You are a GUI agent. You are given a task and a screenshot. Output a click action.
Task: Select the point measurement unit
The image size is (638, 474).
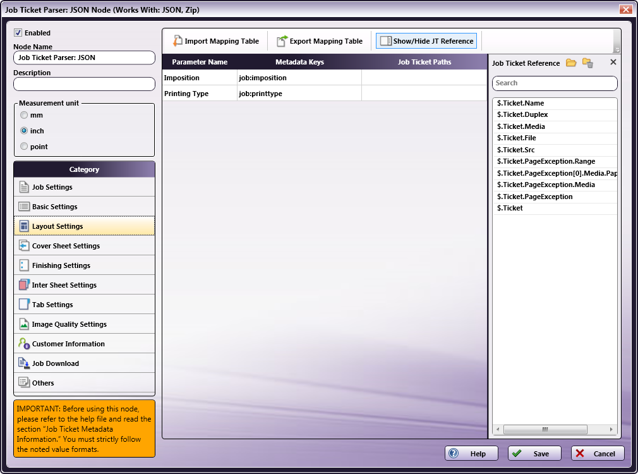pyautogui.click(x=24, y=147)
